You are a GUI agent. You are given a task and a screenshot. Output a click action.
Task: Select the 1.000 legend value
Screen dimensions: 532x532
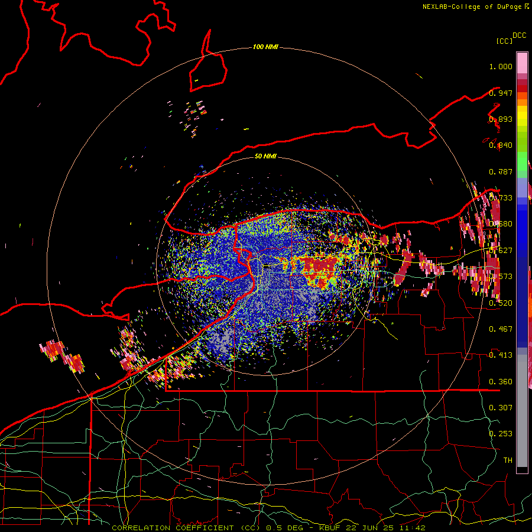[x=501, y=66]
